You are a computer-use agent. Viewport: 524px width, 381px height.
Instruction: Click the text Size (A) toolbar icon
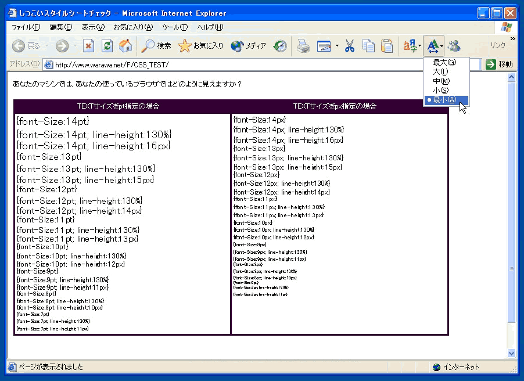point(432,46)
